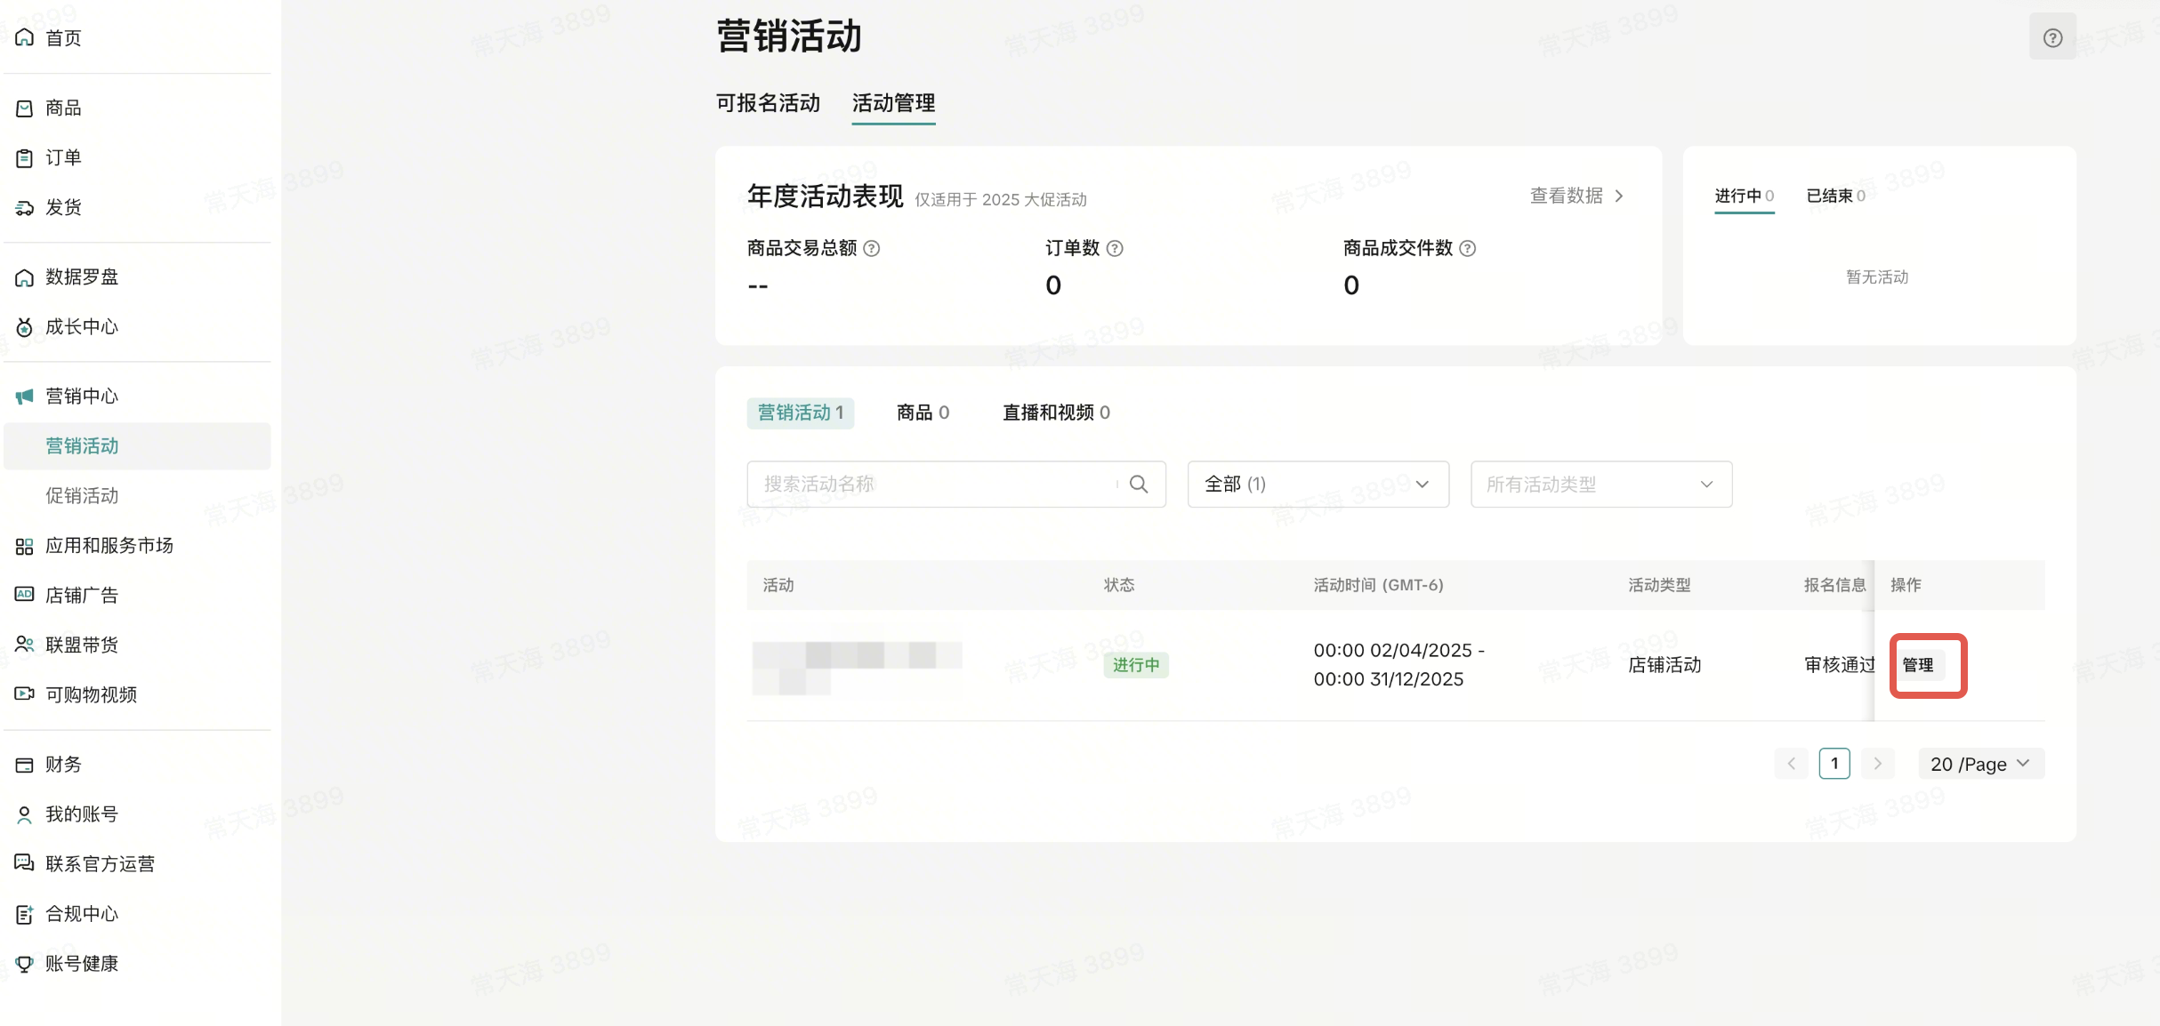Open 数据罗盘 in the sidebar
2160x1026 pixels.
point(81,277)
